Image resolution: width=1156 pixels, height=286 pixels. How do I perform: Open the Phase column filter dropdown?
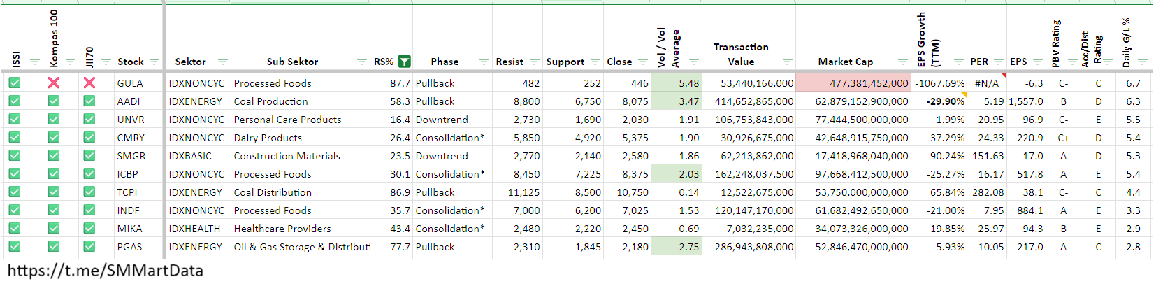click(x=484, y=62)
